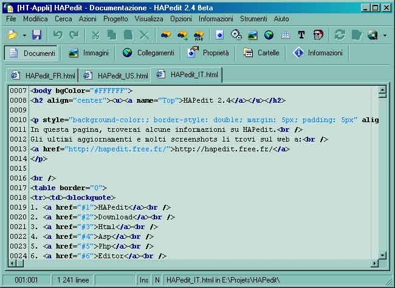The width and height of the screenshot is (395, 288).
Task: Click the 'http://hapedit.free.fr/' href value on line 0013
Action: pos(117,149)
